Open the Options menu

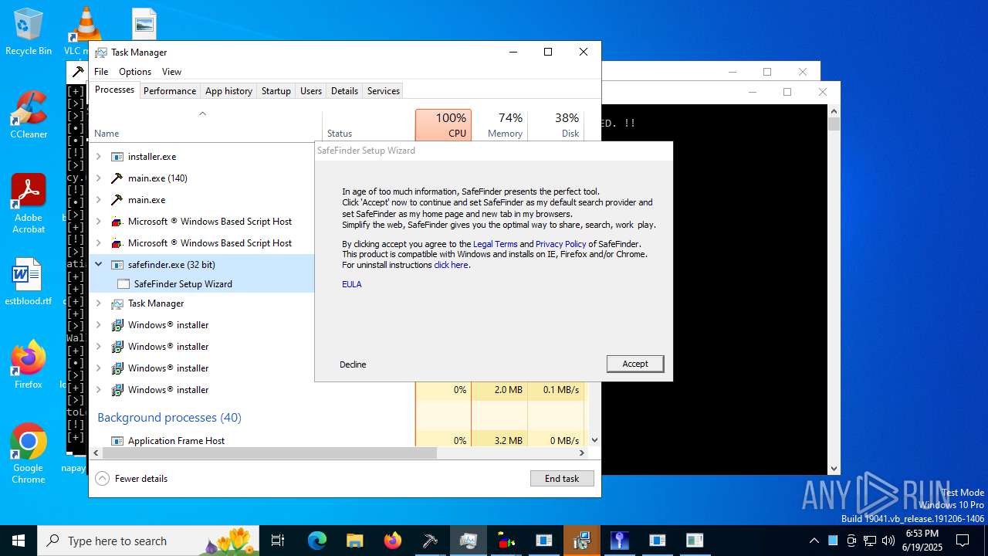(x=135, y=72)
